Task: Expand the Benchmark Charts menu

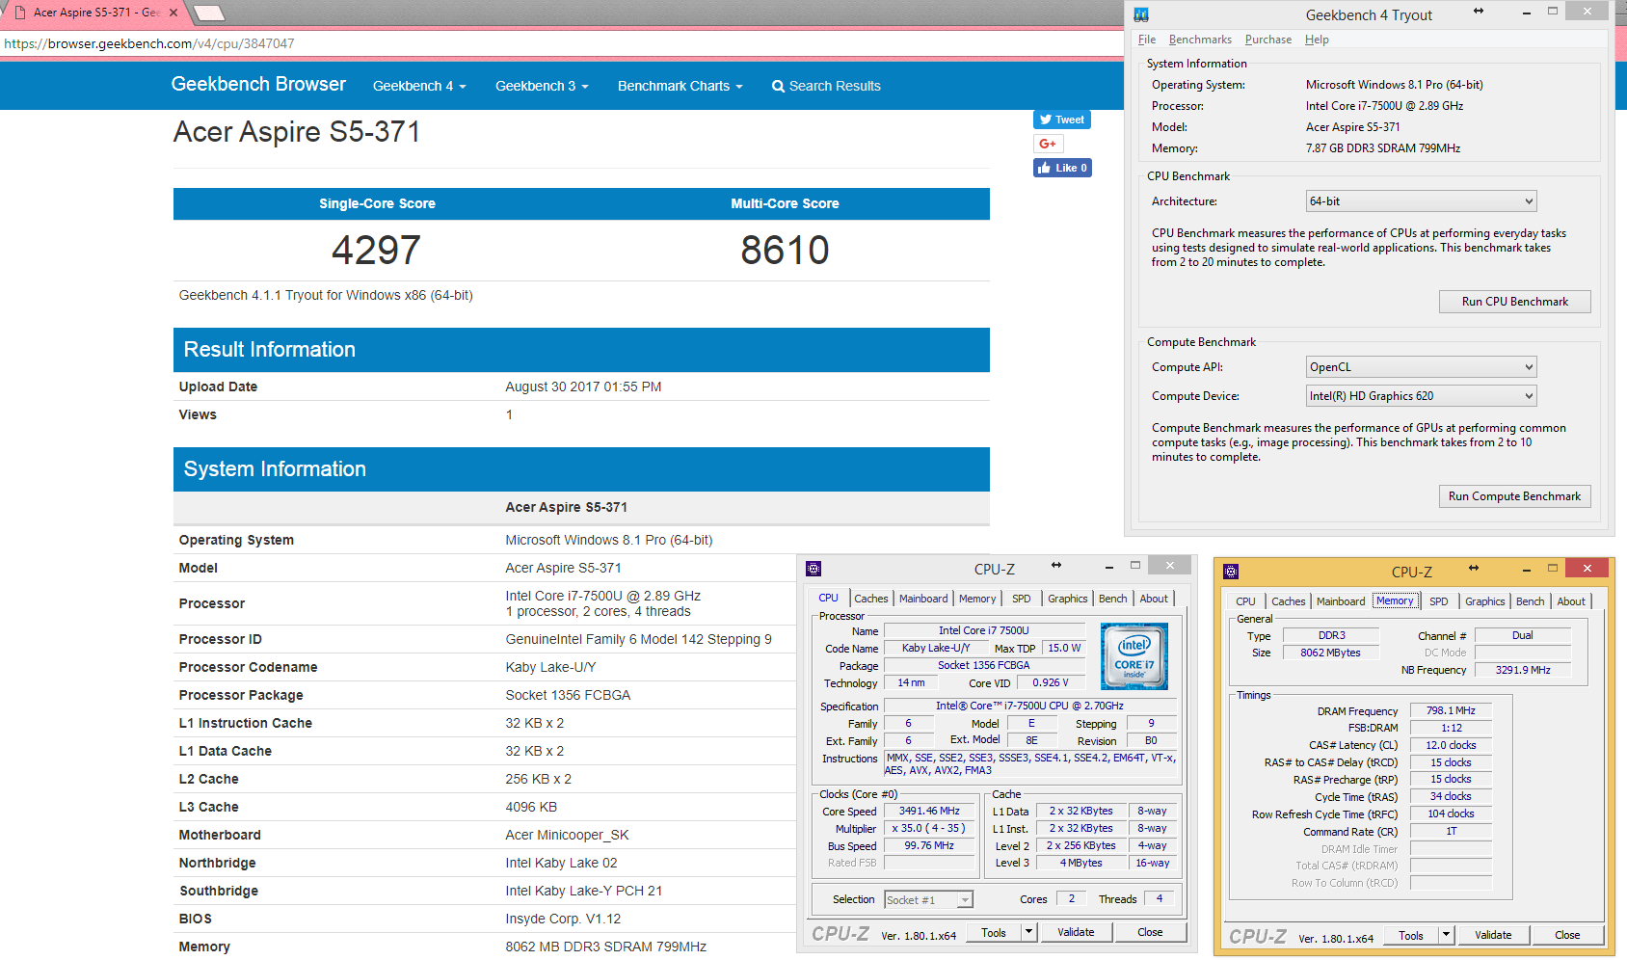Action: pos(680,86)
